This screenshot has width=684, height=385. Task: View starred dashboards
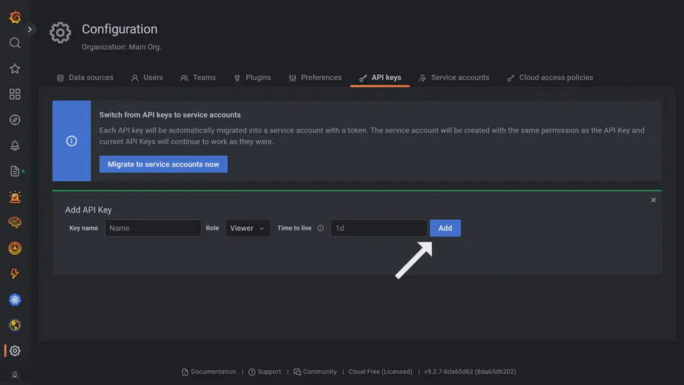click(x=15, y=68)
